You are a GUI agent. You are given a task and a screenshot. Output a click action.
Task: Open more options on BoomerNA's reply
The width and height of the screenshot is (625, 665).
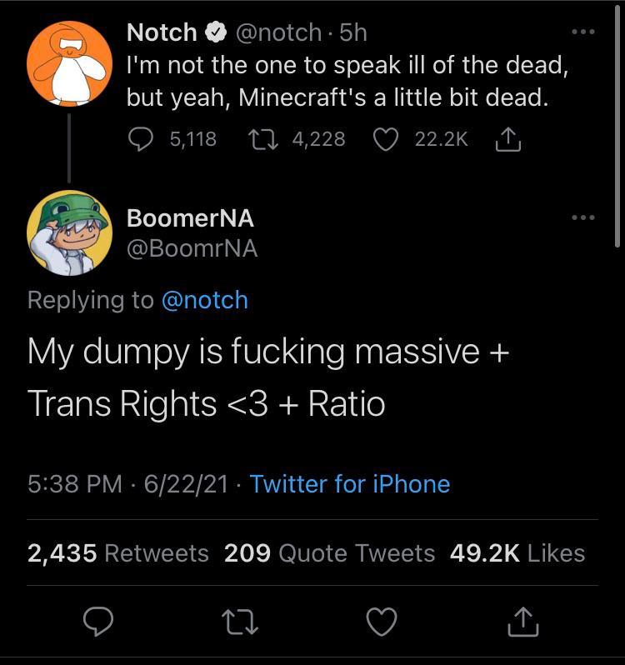[x=583, y=218]
